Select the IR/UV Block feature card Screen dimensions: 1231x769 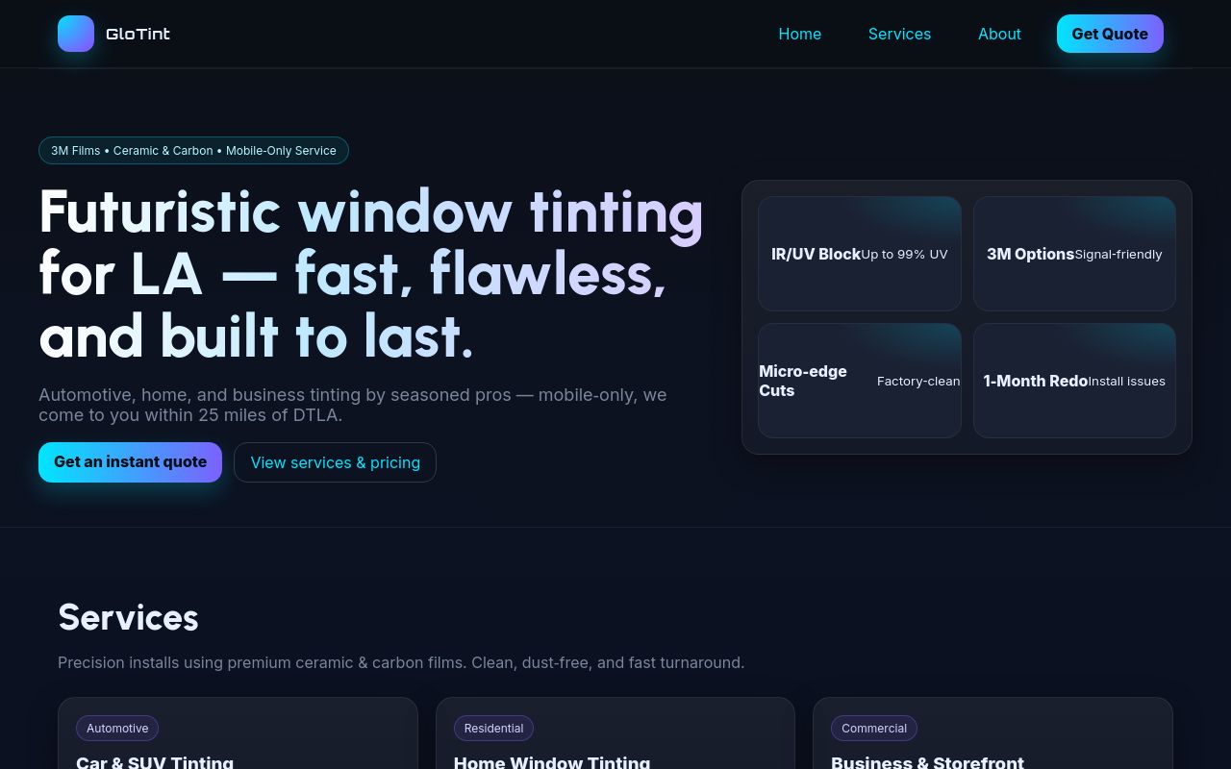tap(860, 254)
